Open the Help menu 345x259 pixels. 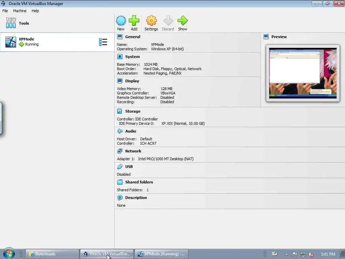point(35,11)
